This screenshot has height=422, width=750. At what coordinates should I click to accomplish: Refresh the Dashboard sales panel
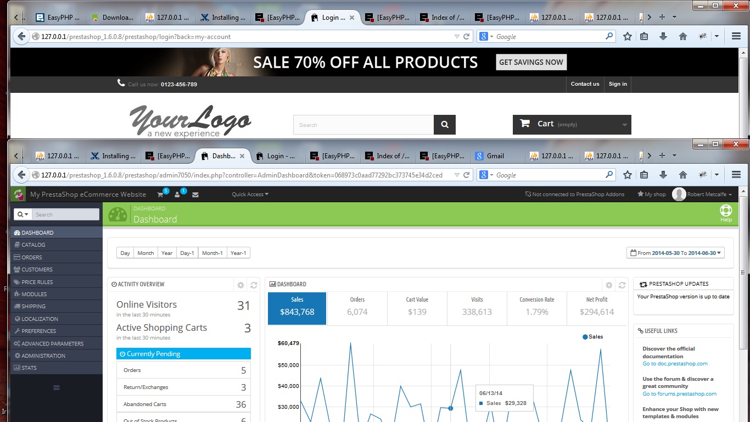(x=622, y=285)
